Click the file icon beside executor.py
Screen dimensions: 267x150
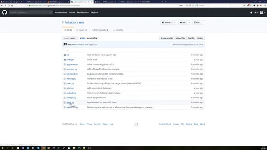point(65,69)
